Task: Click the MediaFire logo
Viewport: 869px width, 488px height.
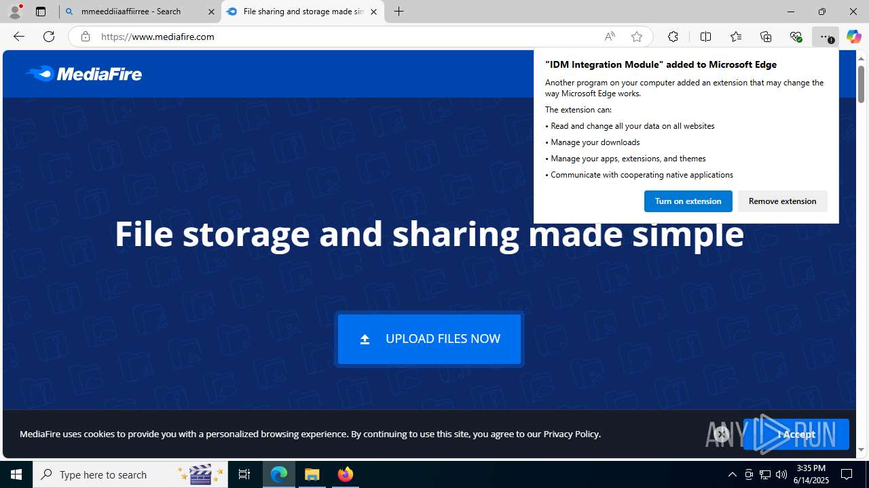Action: tap(84, 73)
